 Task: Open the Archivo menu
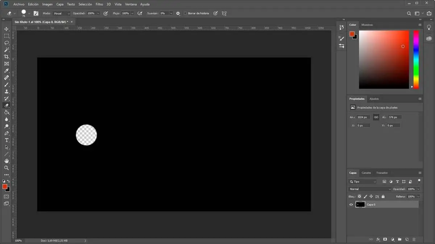[x=19, y=4]
